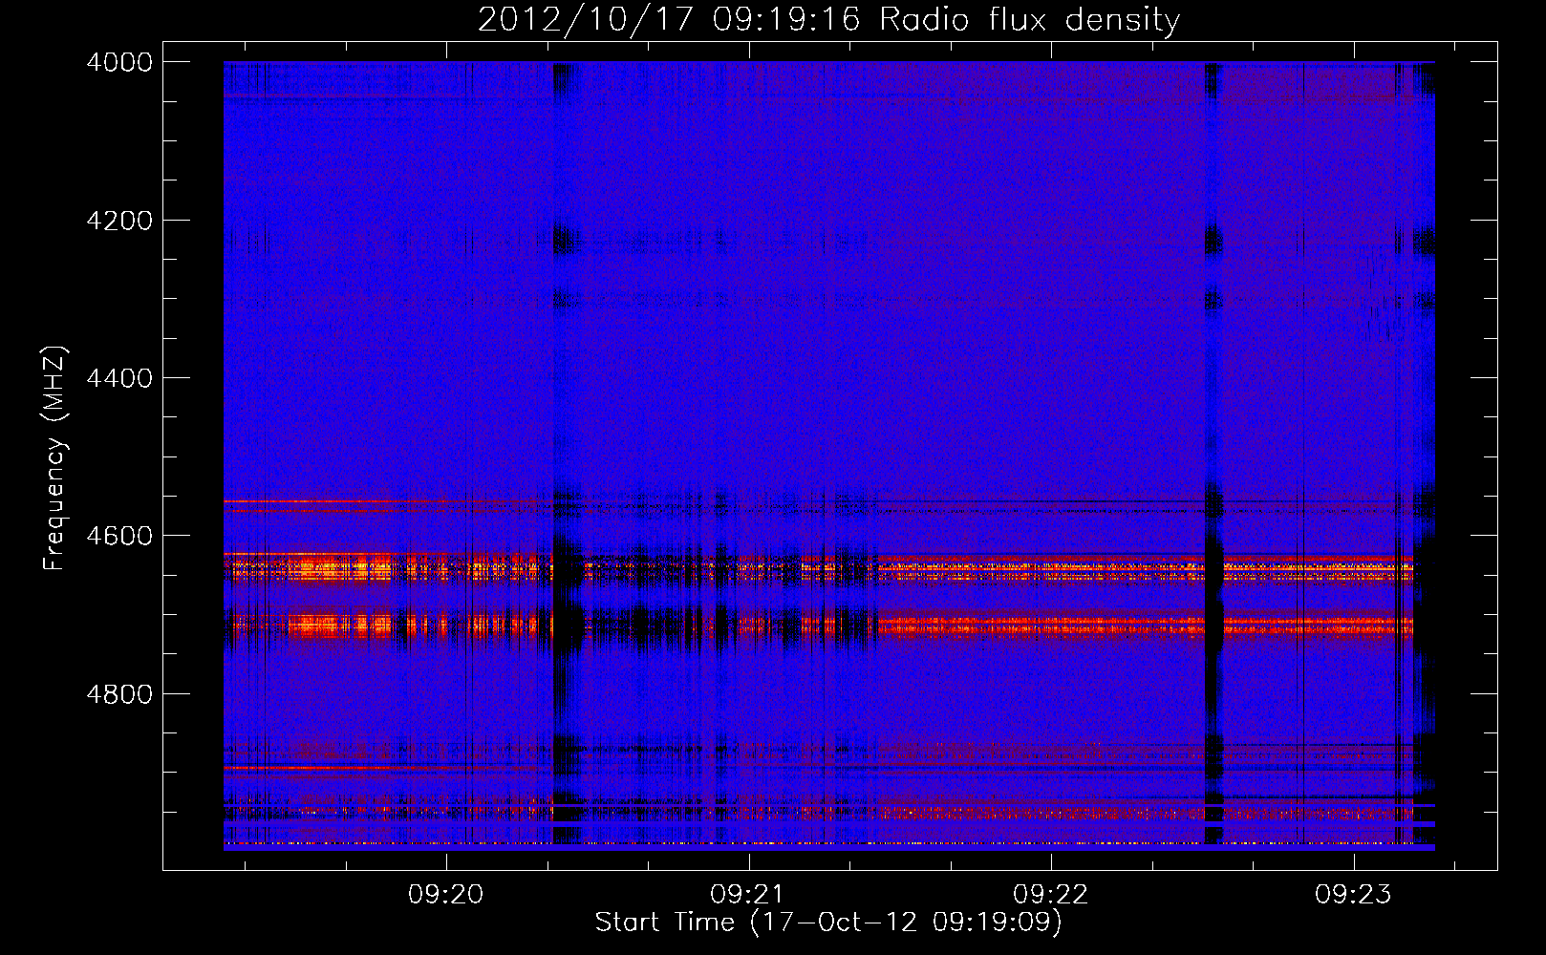Click the 09:21 time tick label

[748, 895]
